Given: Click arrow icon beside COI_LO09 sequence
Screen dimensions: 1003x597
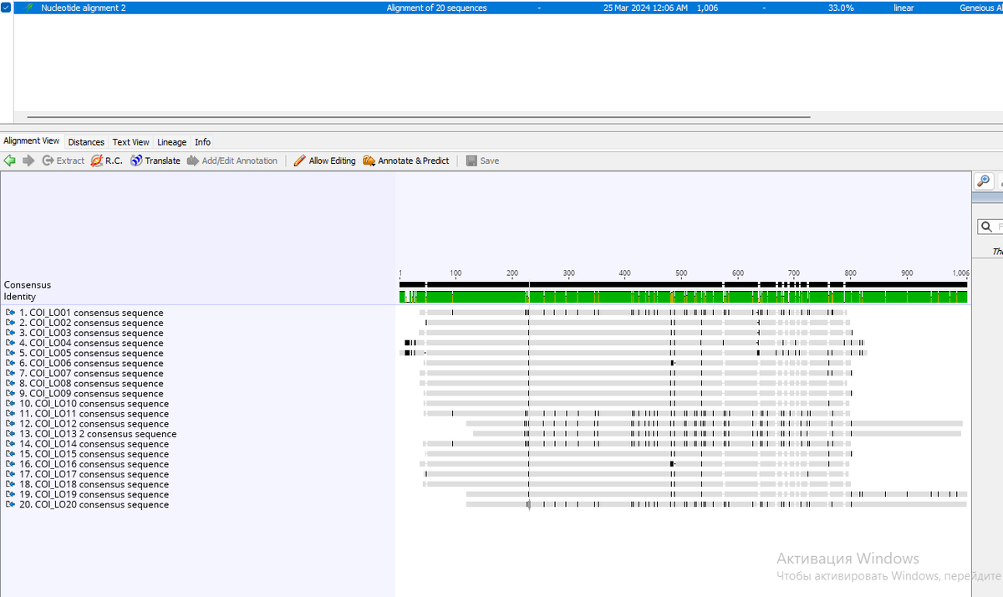Looking at the screenshot, I should (10, 393).
